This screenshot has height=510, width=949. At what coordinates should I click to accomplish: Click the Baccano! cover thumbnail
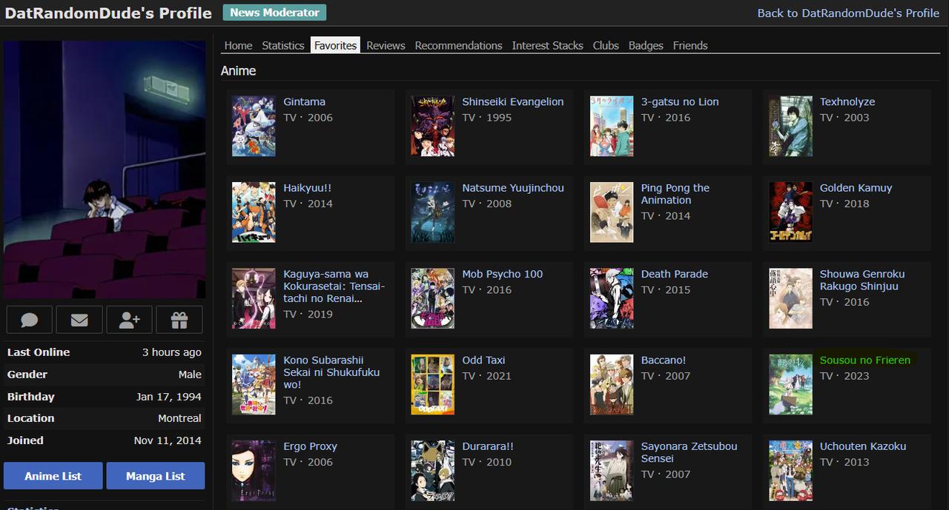pos(612,384)
